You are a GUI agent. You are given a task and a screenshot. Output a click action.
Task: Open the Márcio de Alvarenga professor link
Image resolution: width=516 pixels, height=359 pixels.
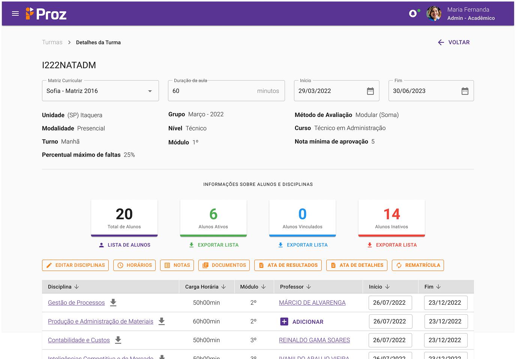coord(312,303)
